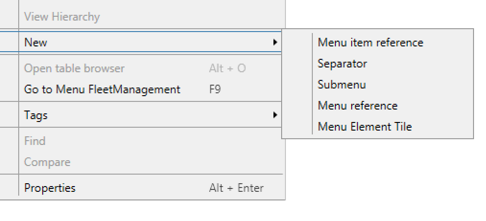Choose Menu reference in submenu

point(358,105)
